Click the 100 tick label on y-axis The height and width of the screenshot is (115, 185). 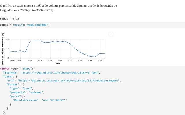click(8, 39)
